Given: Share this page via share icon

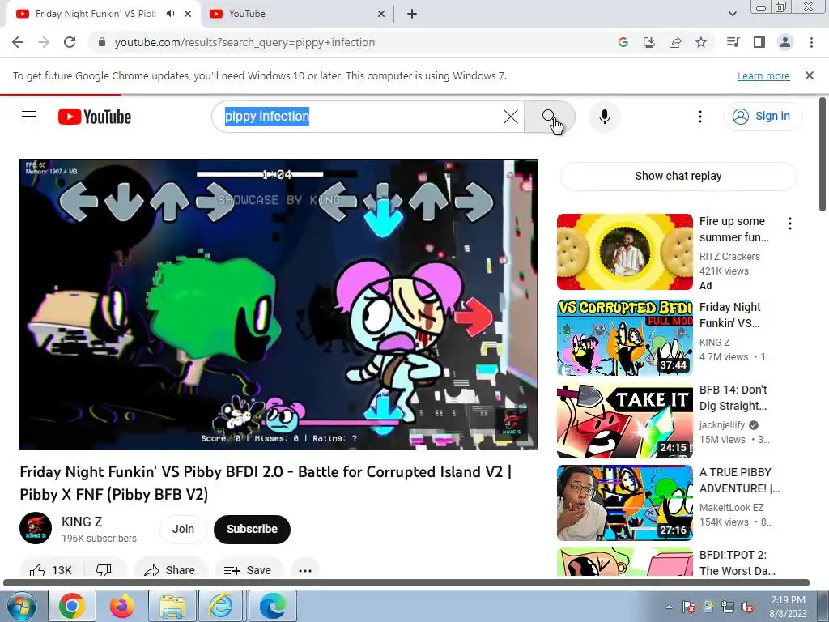Looking at the screenshot, I should tap(675, 42).
